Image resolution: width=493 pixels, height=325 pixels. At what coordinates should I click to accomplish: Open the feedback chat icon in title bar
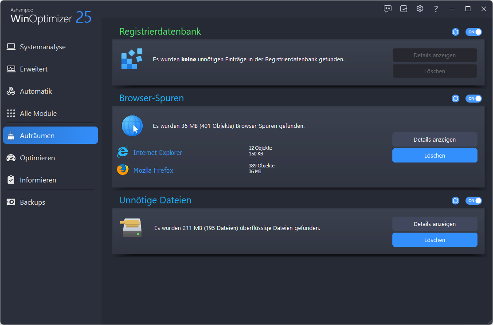click(x=388, y=9)
